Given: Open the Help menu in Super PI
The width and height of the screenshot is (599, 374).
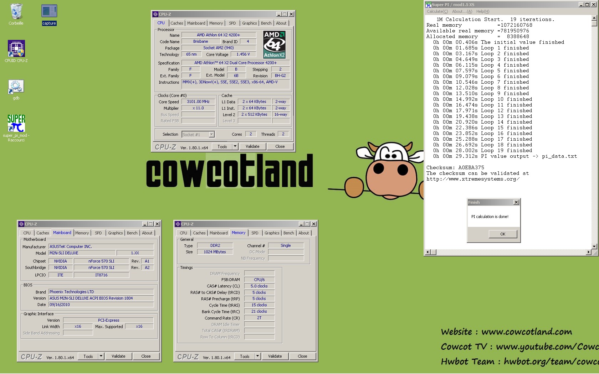Looking at the screenshot, I should 483,11.
